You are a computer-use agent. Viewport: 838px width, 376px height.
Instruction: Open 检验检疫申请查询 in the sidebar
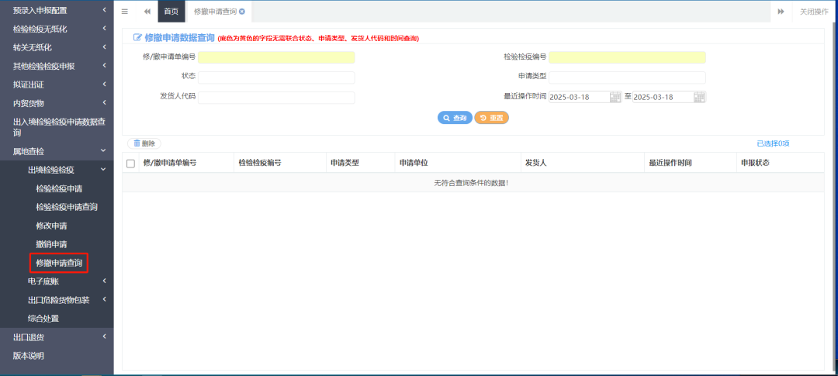coord(67,207)
